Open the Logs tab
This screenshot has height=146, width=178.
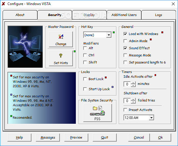[x=158, y=15]
